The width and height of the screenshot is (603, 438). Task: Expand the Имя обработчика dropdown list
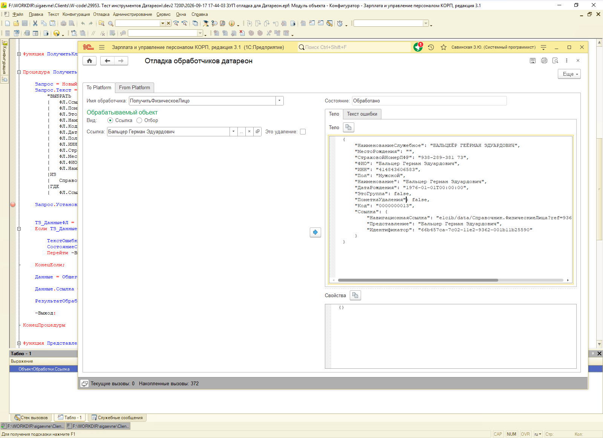click(279, 101)
